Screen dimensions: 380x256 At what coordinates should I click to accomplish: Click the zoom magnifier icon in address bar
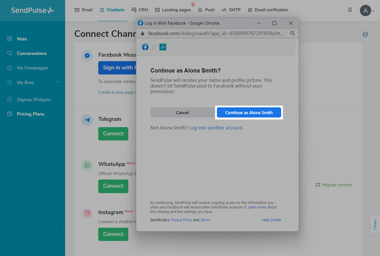click(293, 33)
